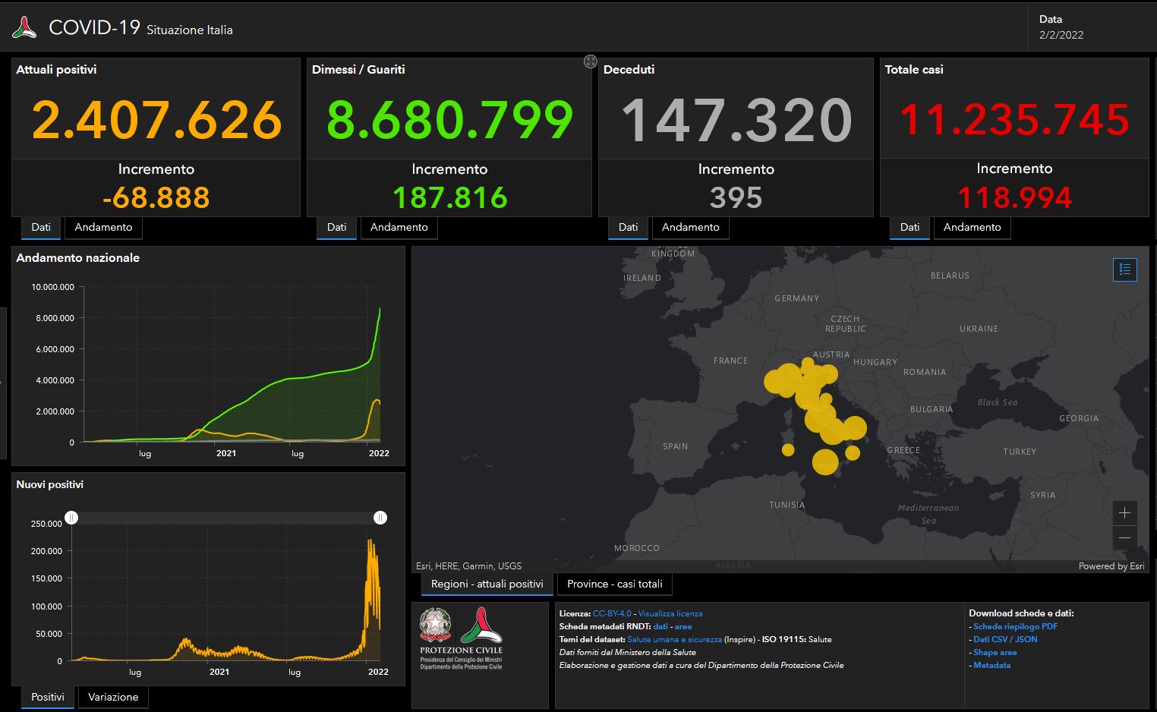Zoom out on the map
This screenshot has width=1157, height=712.
(1124, 537)
